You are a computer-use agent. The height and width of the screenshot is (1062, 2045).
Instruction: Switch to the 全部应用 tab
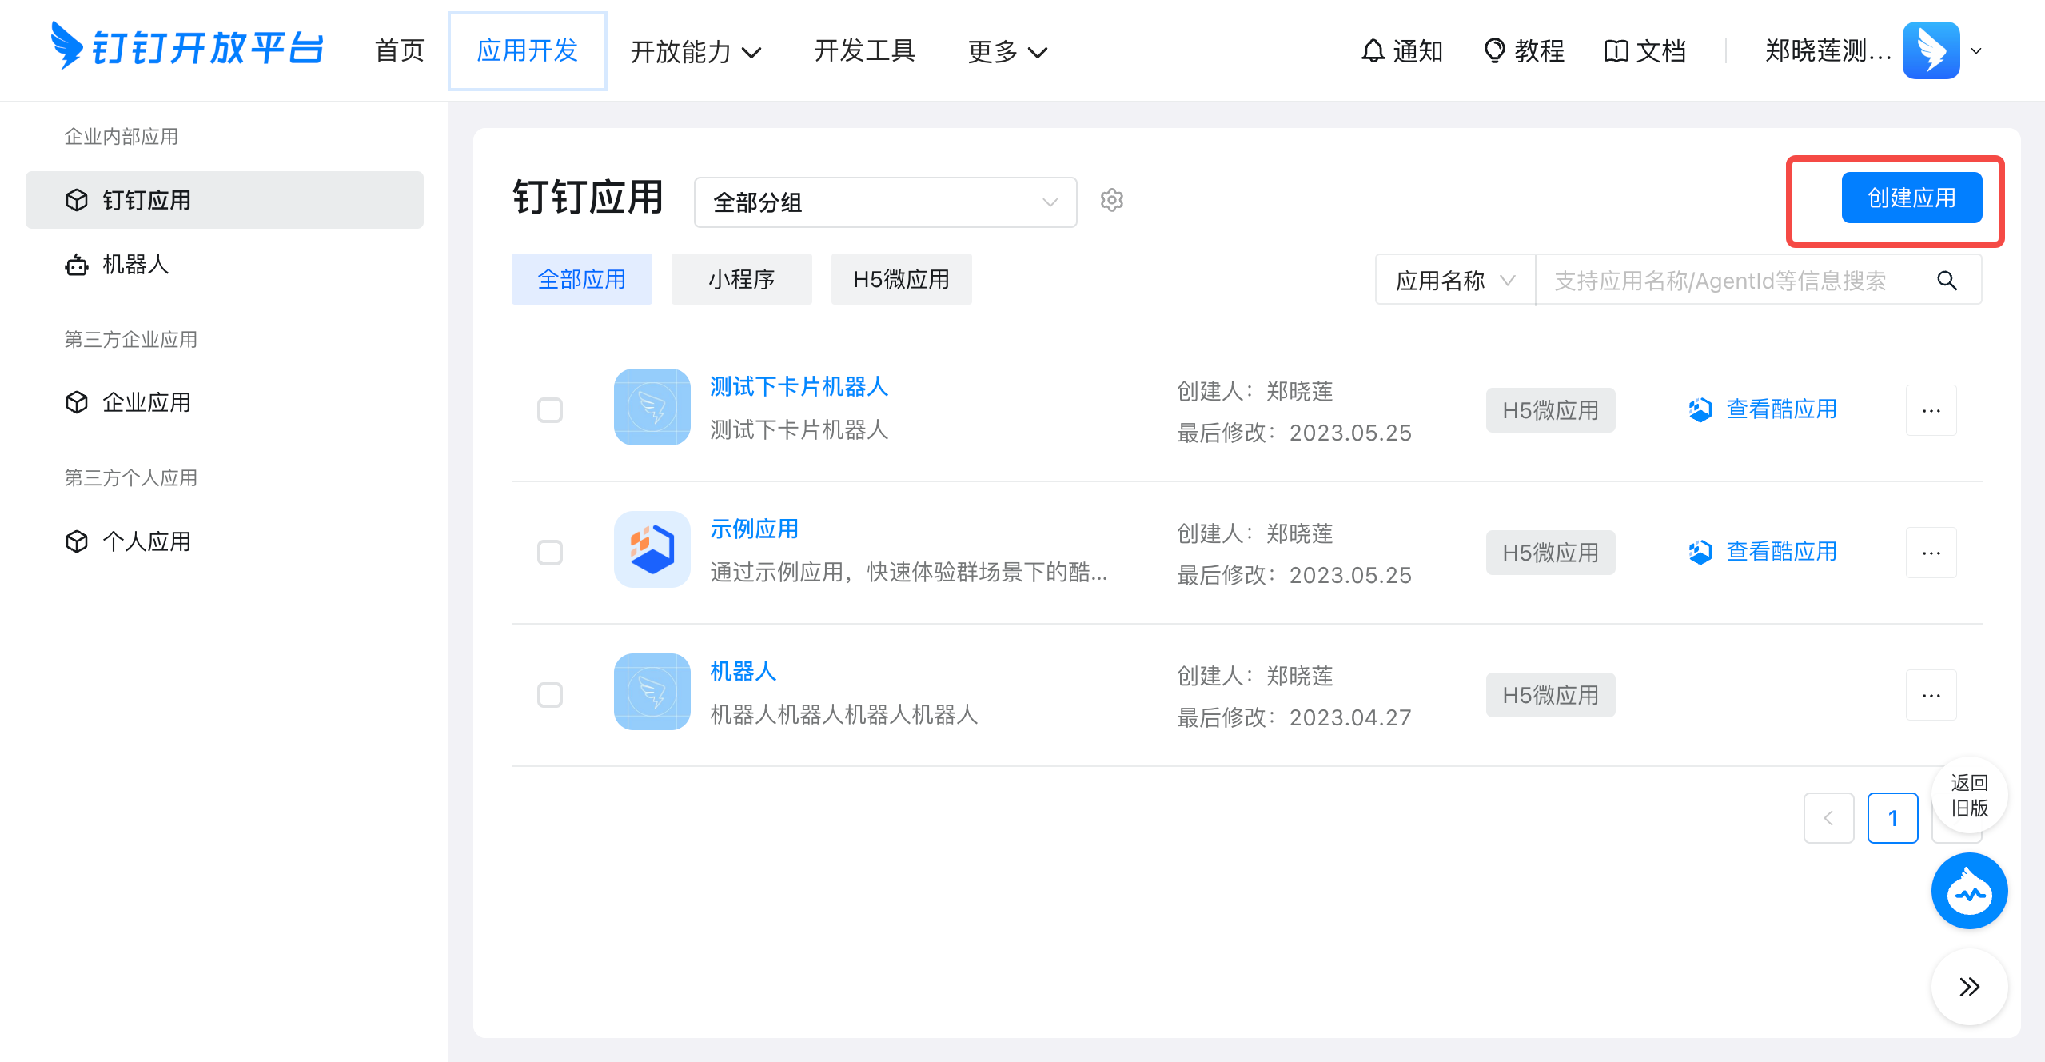coord(582,279)
